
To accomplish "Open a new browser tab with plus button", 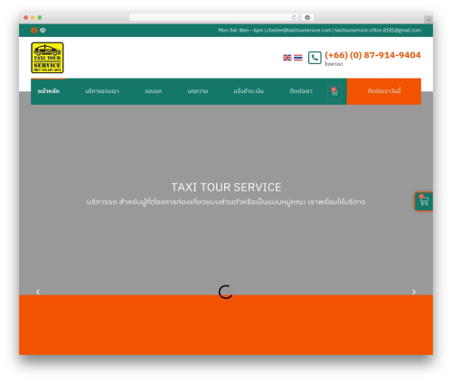I will click(x=428, y=20).
